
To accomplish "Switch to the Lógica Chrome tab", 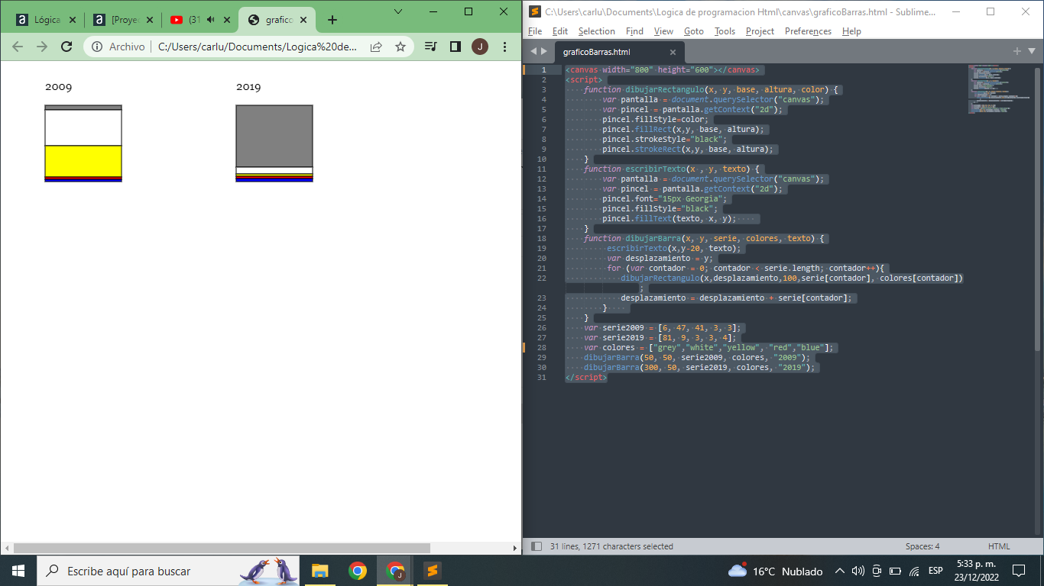I will pyautogui.click(x=44, y=20).
